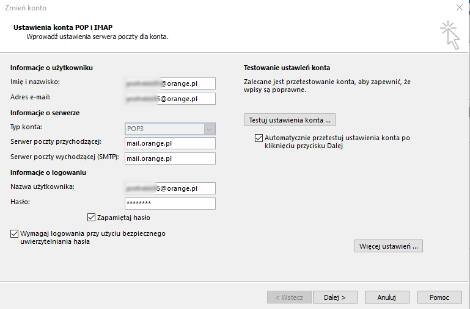
Task: Click the Hasło password field
Action: pos(170,204)
